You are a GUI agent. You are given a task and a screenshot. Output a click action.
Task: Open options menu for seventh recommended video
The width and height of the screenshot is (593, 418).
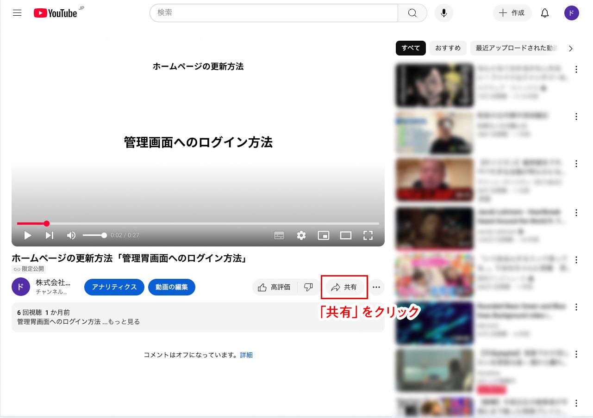[576, 354]
